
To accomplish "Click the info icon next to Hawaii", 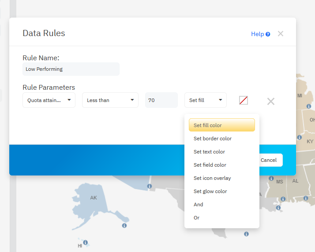I will [x=85, y=242].
